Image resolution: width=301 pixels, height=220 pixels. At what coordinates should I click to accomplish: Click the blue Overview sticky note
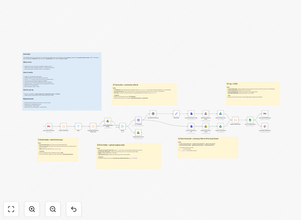tap(62, 81)
